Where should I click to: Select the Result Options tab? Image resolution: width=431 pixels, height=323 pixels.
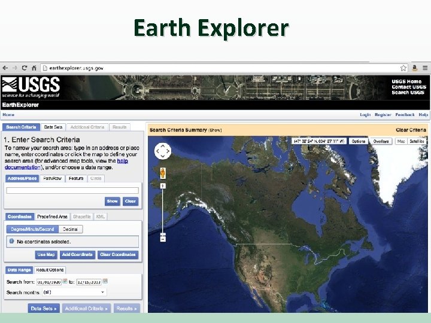(x=50, y=270)
